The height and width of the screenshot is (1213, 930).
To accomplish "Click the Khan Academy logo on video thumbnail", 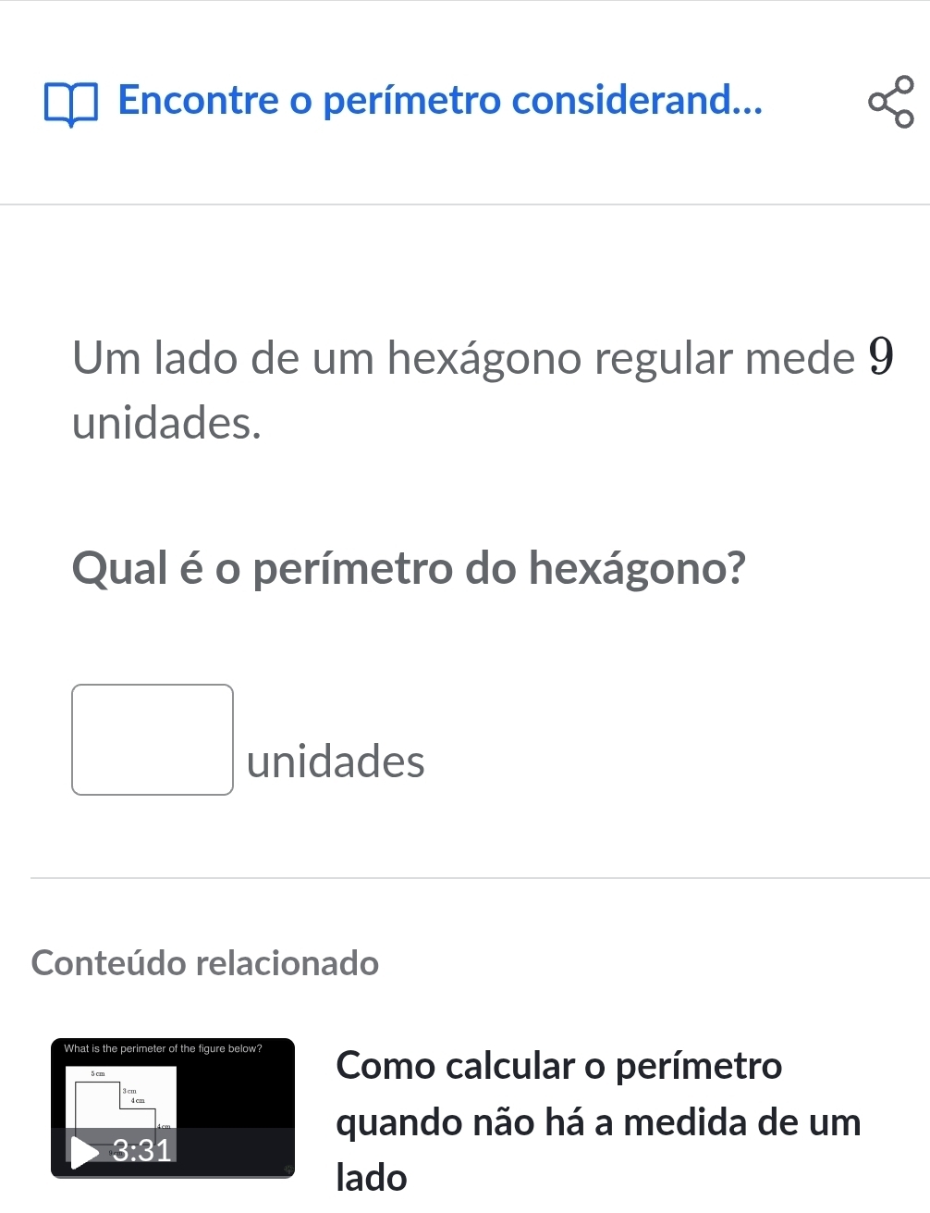I will point(286,1167).
